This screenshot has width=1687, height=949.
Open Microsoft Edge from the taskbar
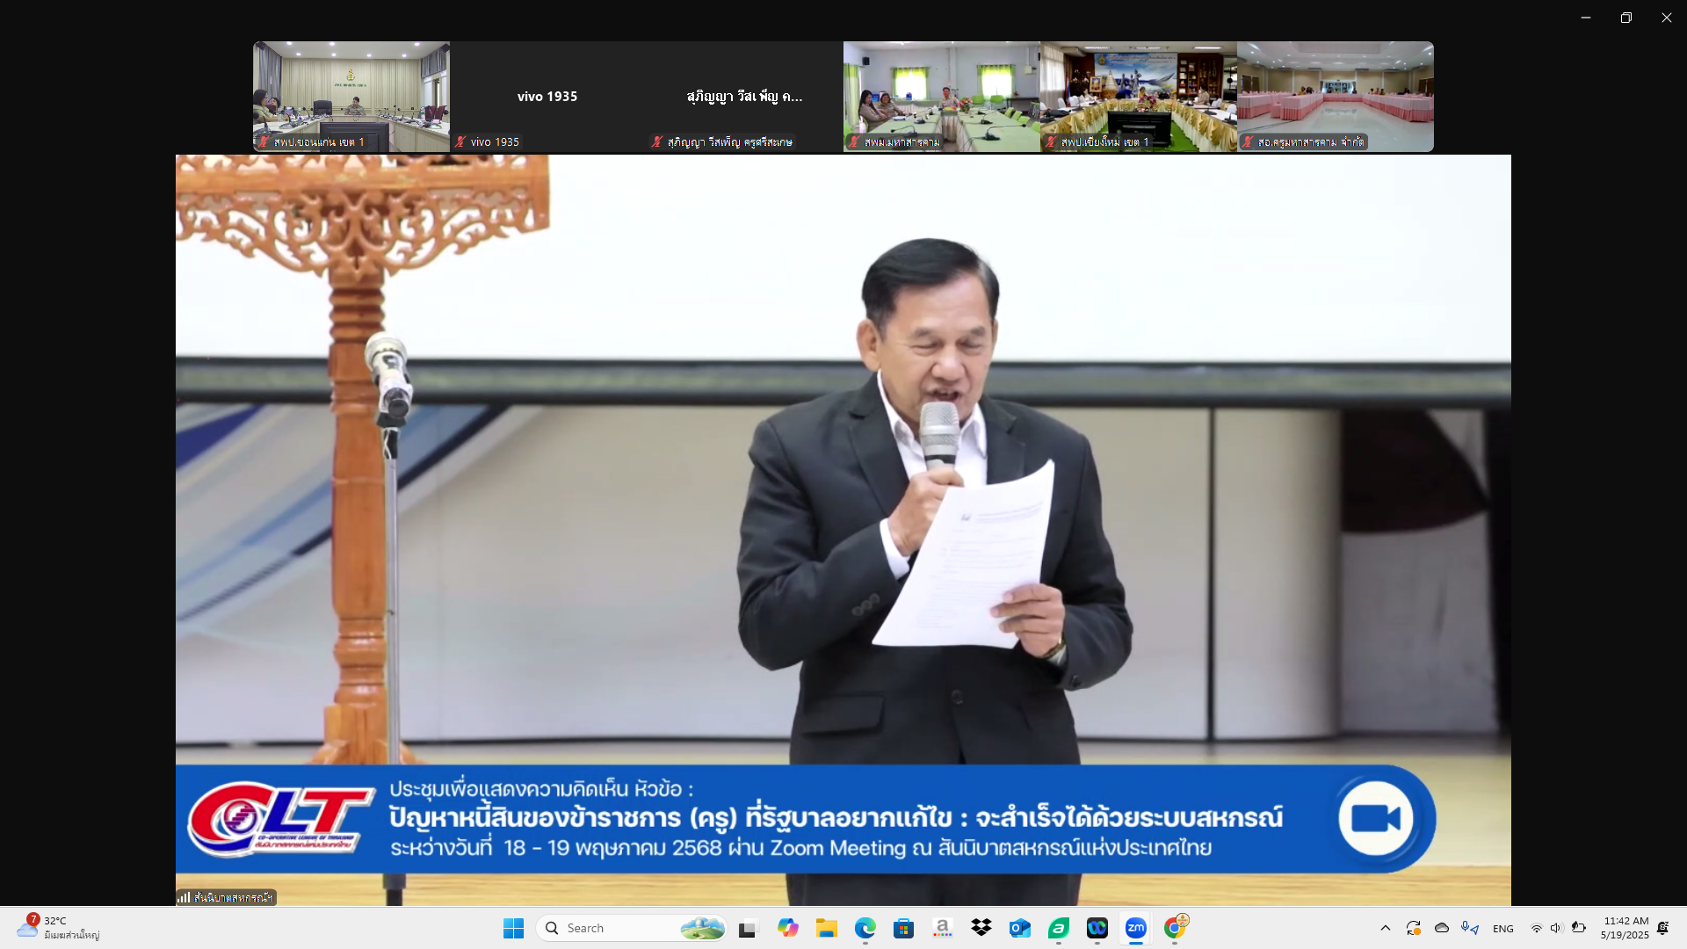point(865,928)
